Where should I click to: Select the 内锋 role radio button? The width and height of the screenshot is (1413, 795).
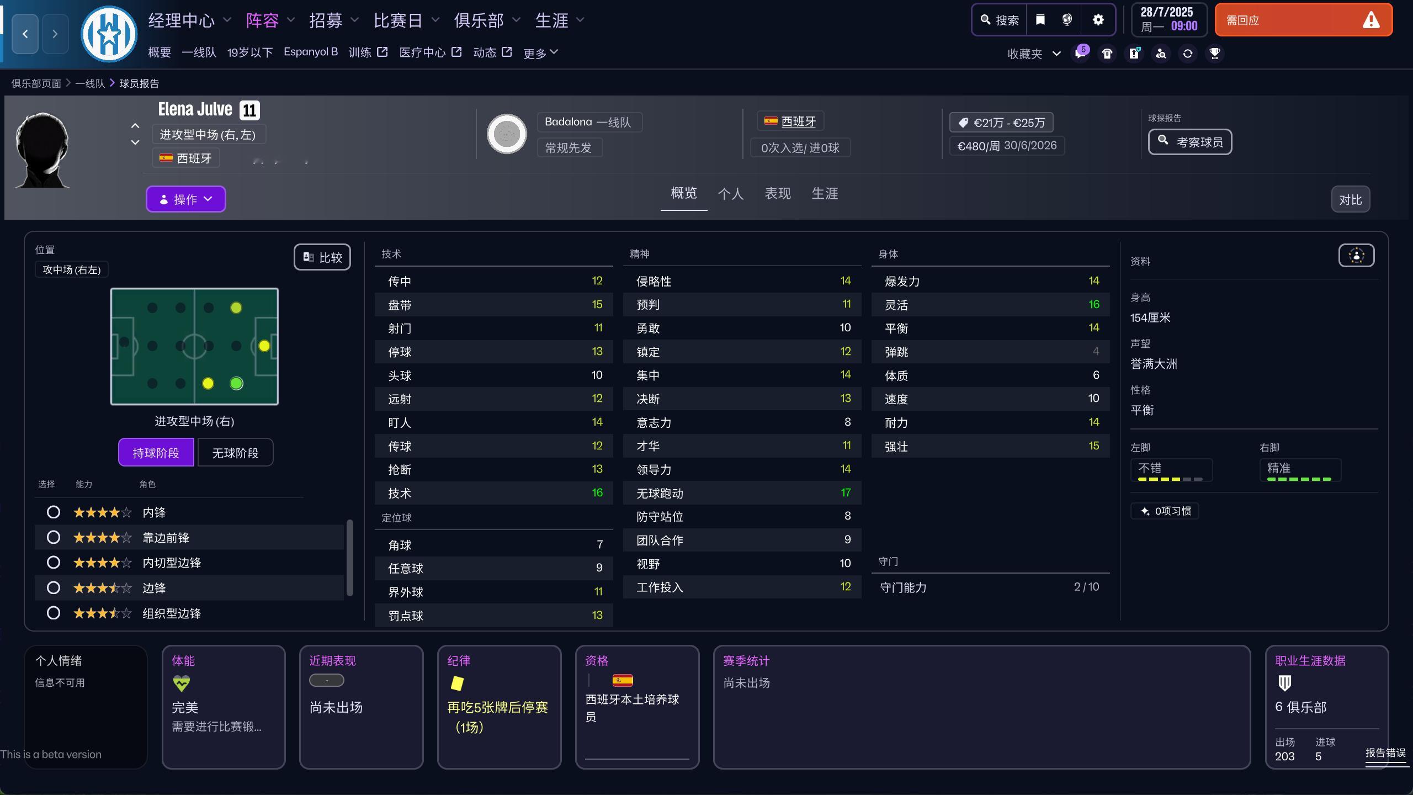click(54, 512)
